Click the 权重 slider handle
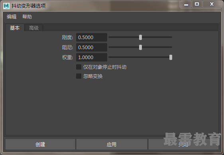 (x=171, y=57)
